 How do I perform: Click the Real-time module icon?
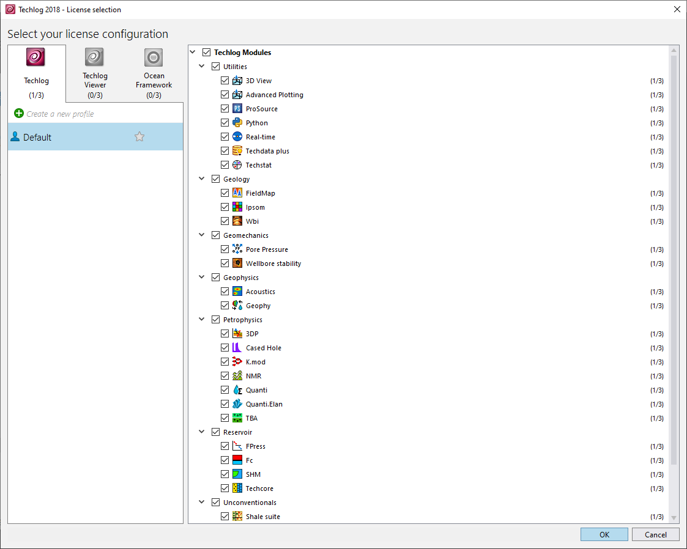237,136
